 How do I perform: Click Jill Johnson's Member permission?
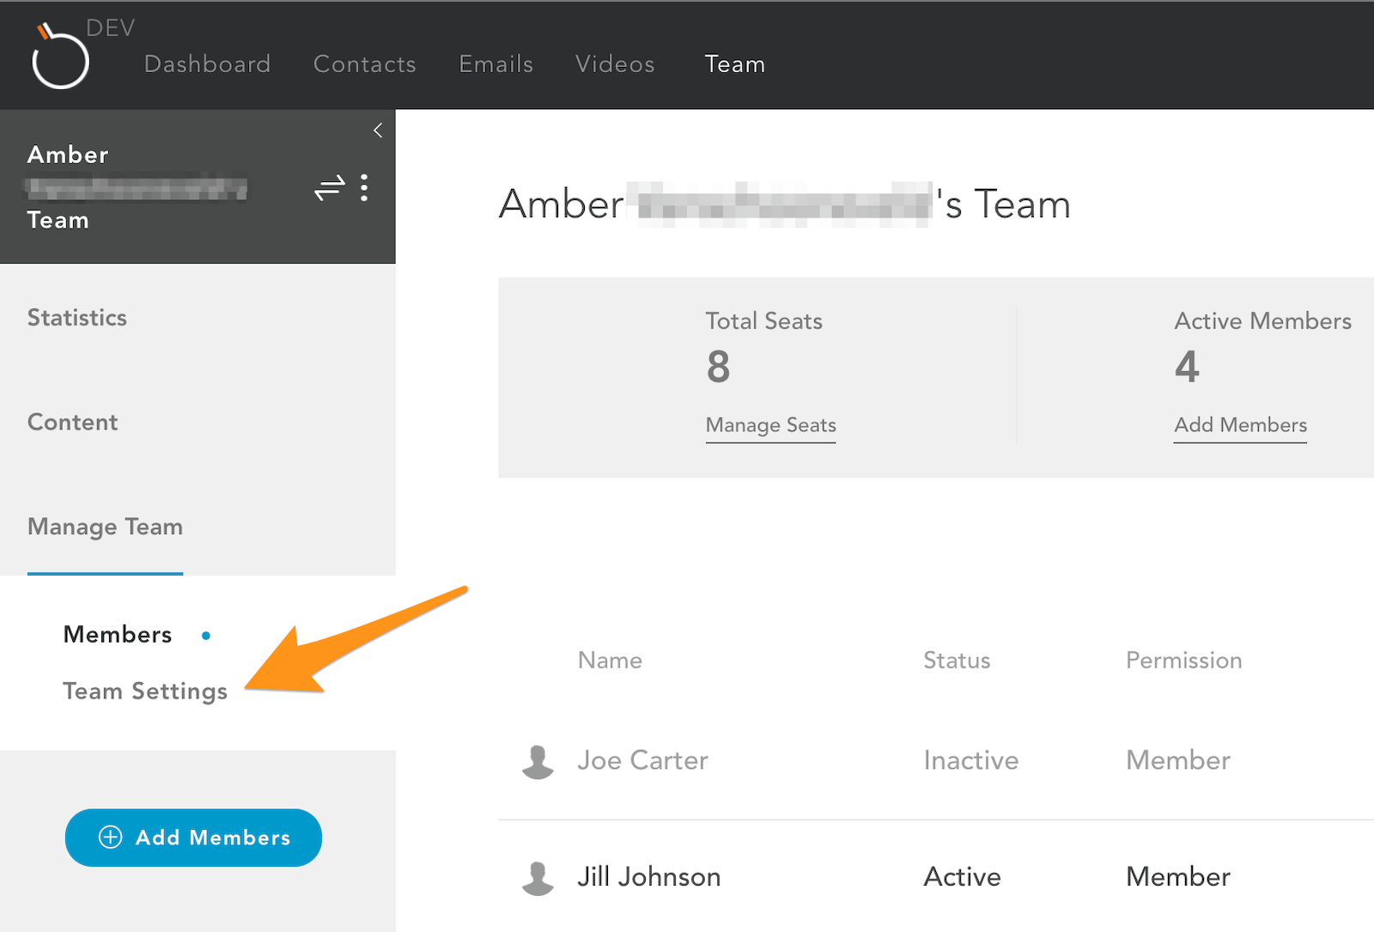coord(1178,877)
